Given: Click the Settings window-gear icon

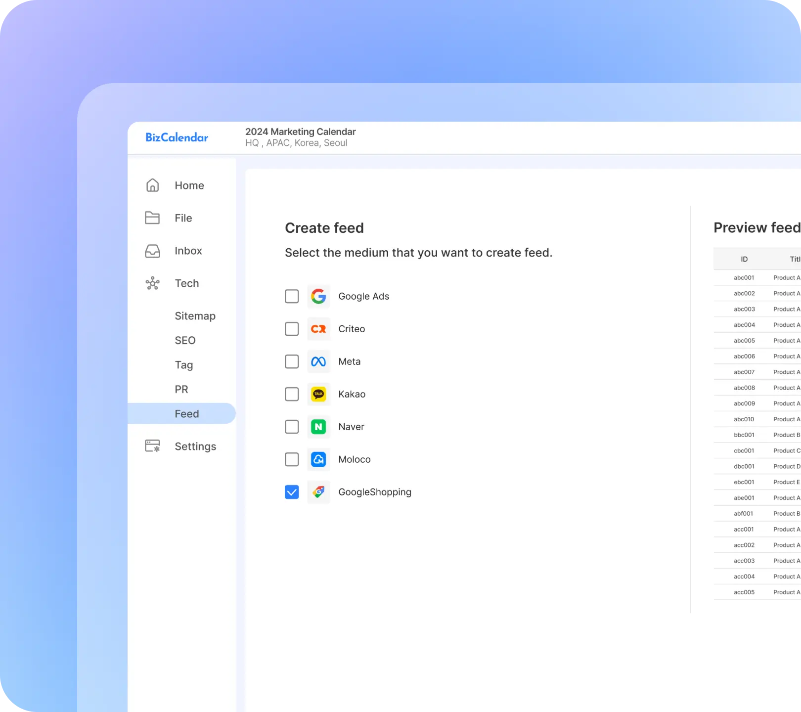Looking at the screenshot, I should (152, 446).
